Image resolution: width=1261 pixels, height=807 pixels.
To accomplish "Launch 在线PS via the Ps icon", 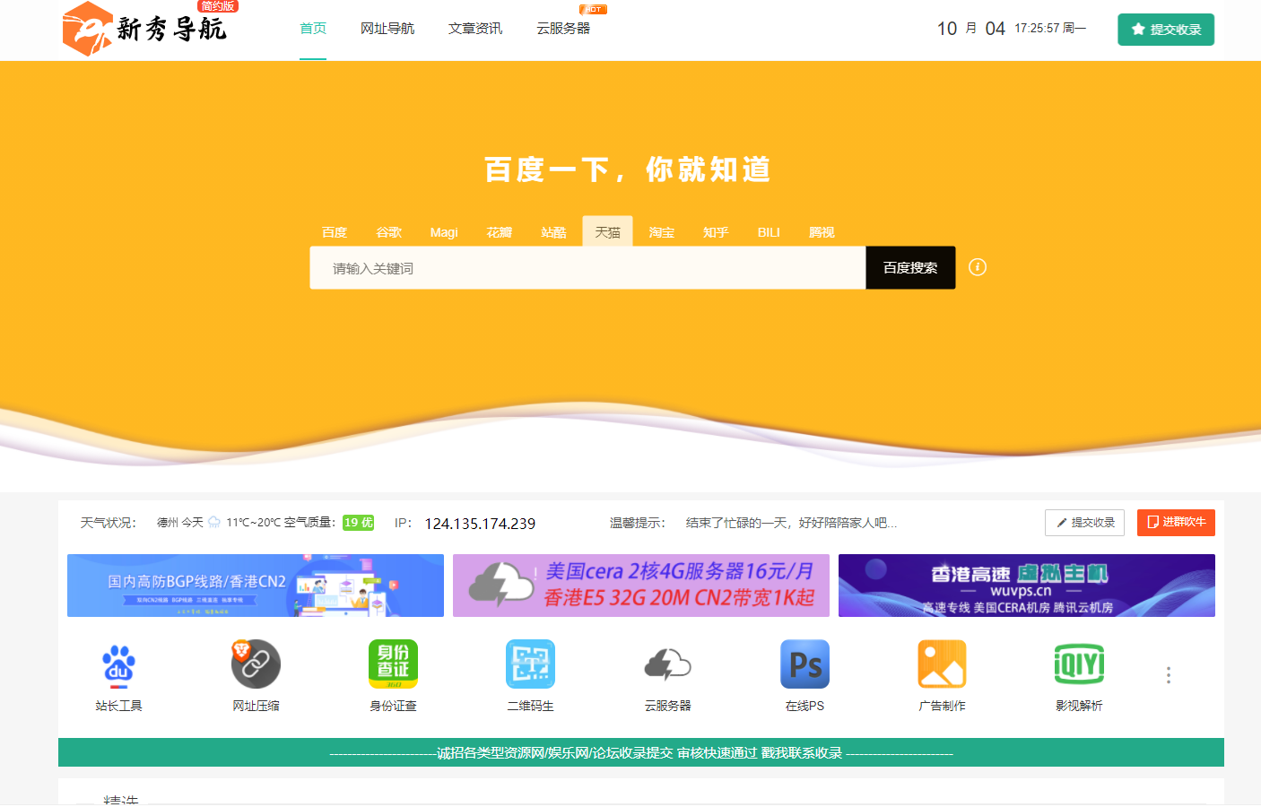I will (x=804, y=664).
